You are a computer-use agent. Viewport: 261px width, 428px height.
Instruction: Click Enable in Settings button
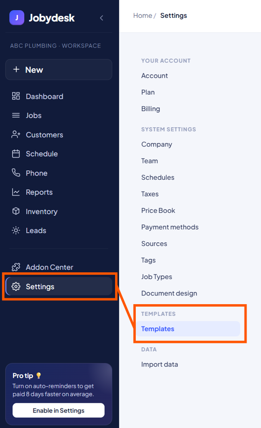coord(58,410)
